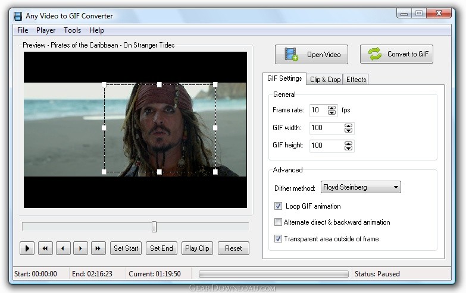Click the top-middle crop handle
Image resolution: width=466 pixels, height=293 pixels.
point(159,84)
